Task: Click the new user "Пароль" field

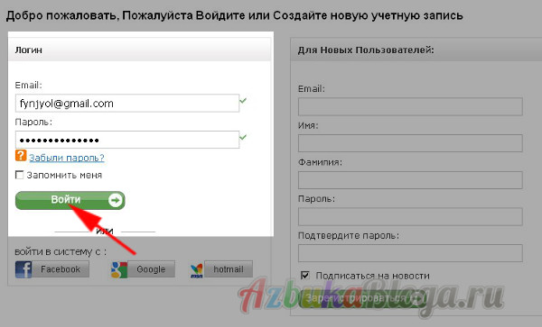Action: (410, 216)
